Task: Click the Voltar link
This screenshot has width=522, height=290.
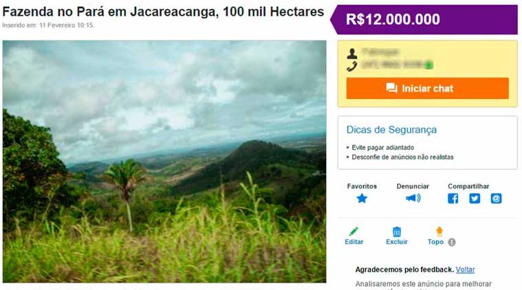Action: click(465, 269)
